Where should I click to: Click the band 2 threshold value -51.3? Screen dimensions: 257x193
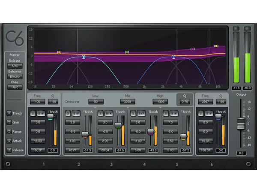click(x=87, y=151)
